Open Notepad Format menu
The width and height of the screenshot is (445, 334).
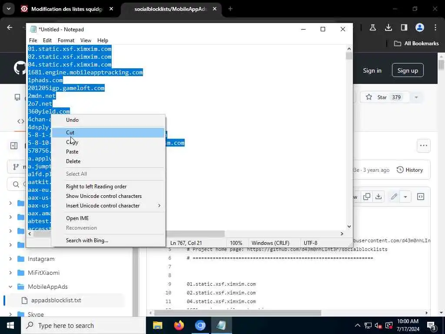pyautogui.click(x=66, y=40)
